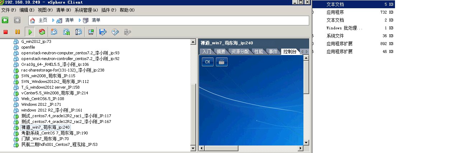Click the Connect CD/DVD device toolbar icon
This screenshot has width=451, height=153.
click(115, 32)
